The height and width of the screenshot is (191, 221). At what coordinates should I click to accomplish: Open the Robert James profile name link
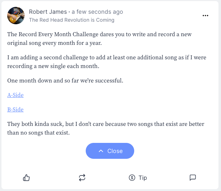48,12
